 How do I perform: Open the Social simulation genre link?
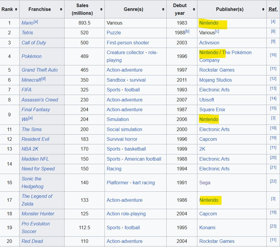point(125,129)
